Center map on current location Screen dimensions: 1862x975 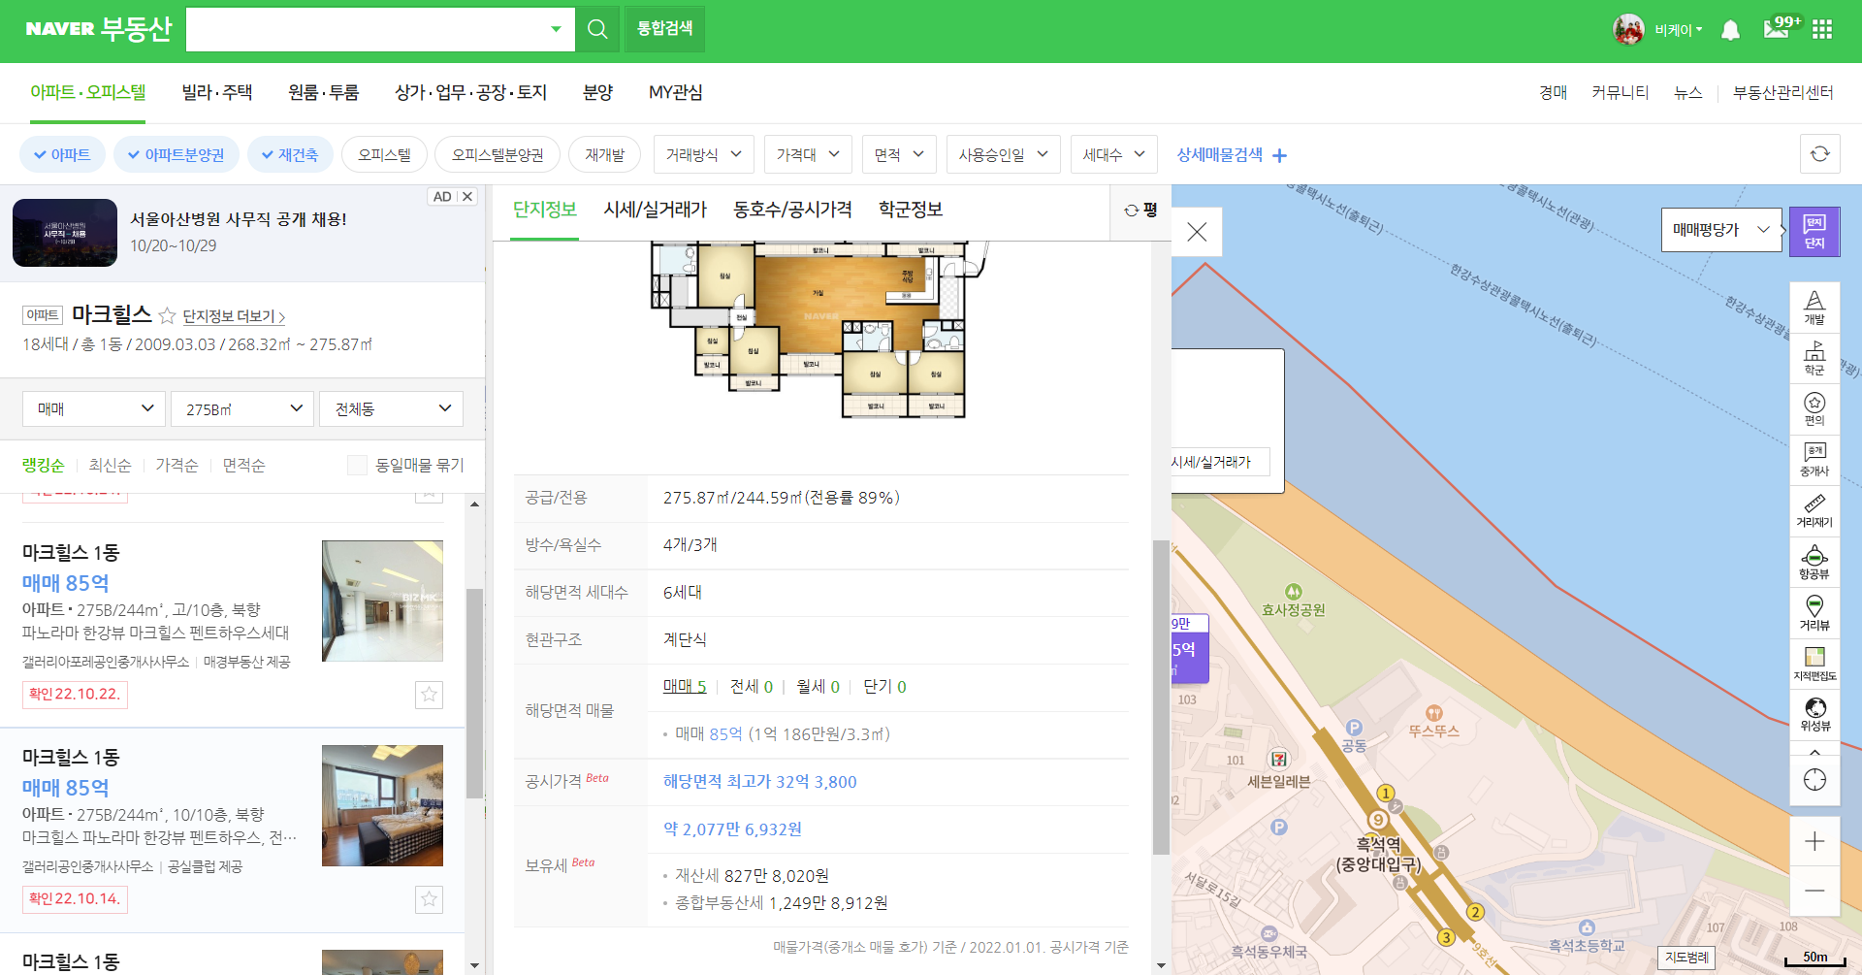tap(1814, 780)
